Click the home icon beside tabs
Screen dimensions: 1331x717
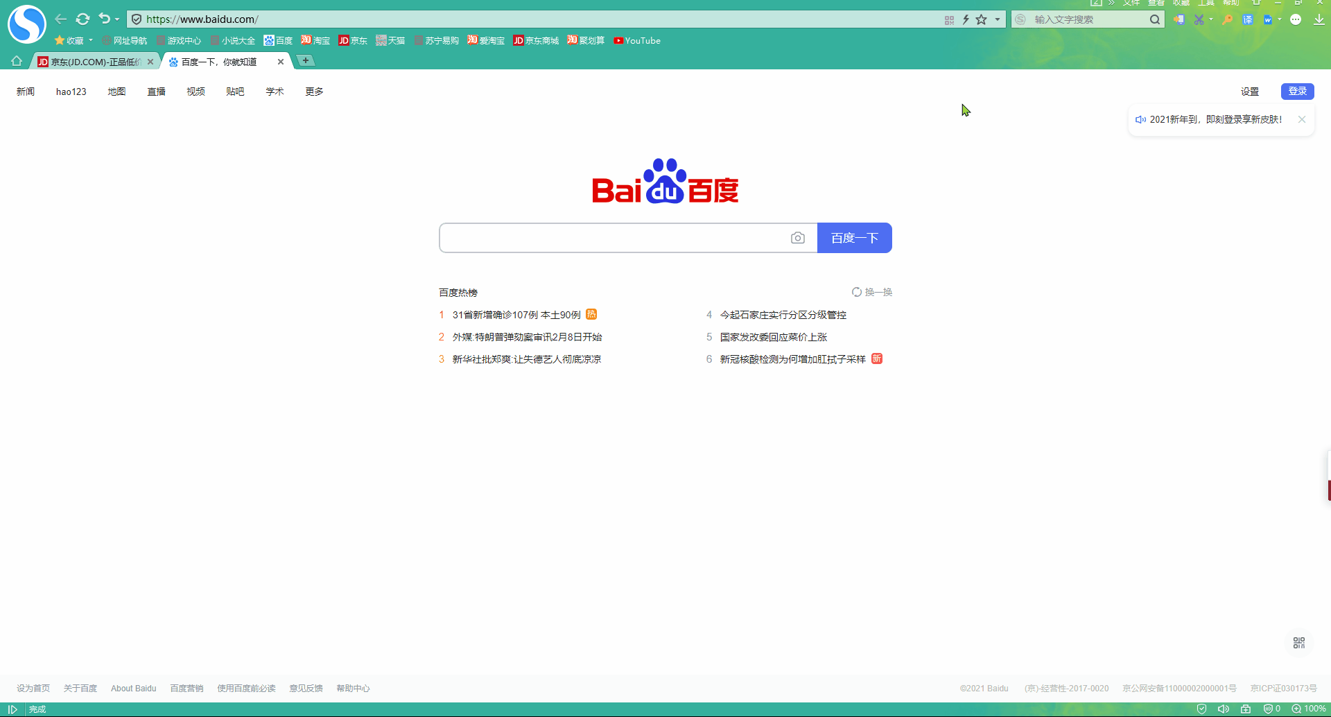[17, 62]
